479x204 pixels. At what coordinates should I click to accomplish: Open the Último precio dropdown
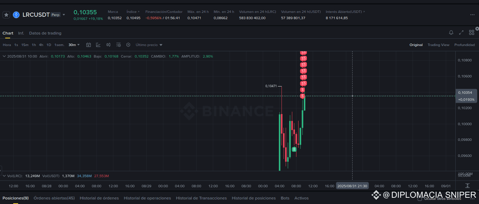[x=149, y=45]
